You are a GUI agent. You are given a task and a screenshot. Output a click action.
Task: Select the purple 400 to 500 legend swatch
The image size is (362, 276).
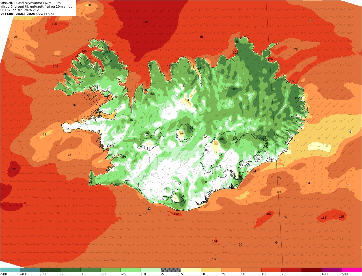click(x=332, y=270)
